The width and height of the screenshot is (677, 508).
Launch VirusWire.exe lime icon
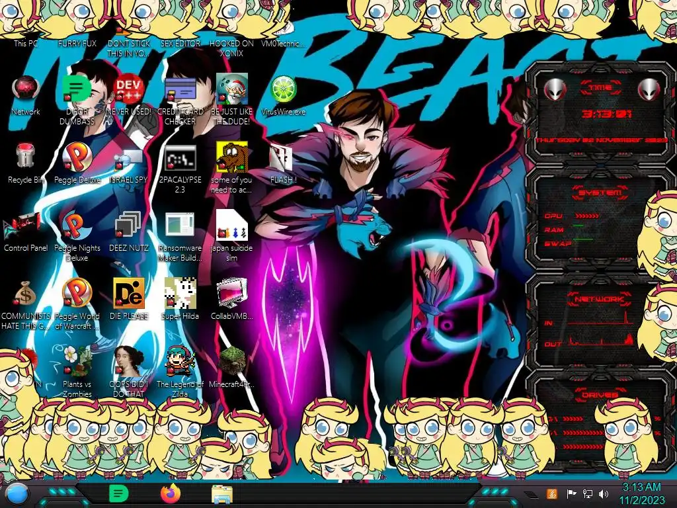coord(283,89)
